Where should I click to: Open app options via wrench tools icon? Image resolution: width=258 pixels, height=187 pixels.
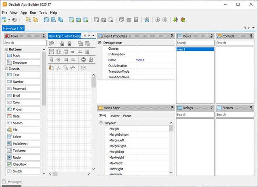(x=147, y=19)
